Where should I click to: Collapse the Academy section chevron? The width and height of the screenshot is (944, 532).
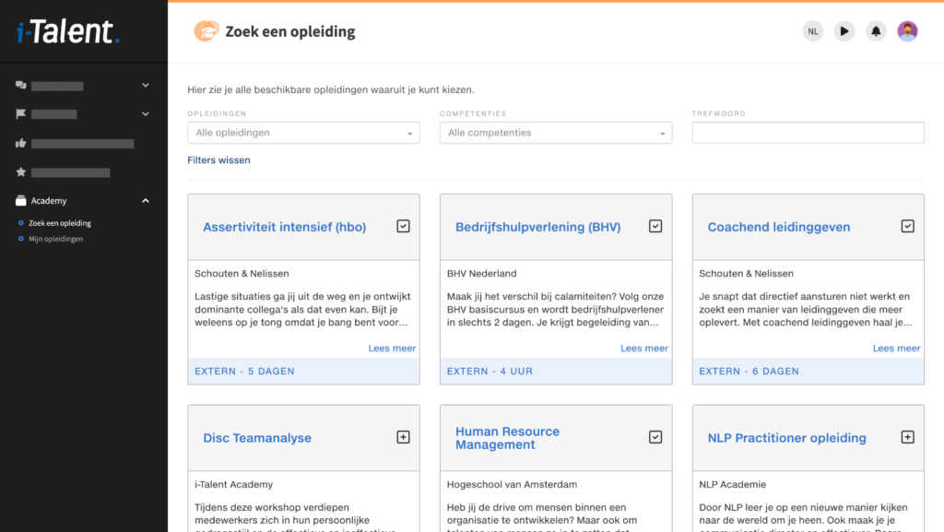coord(145,200)
